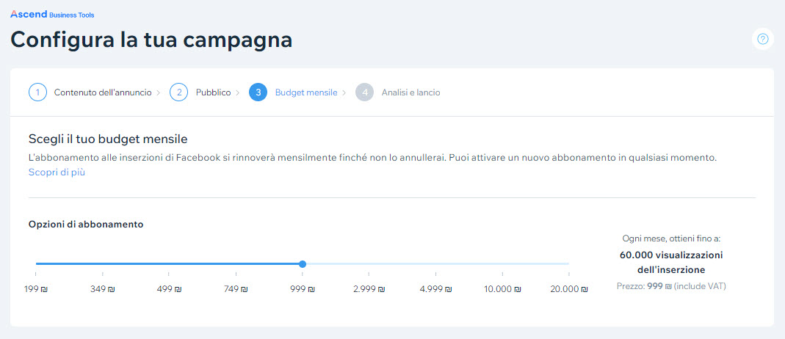Choose the 499 ₪ subscription option
The height and width of the screenshot is (339, 785).
169,289
